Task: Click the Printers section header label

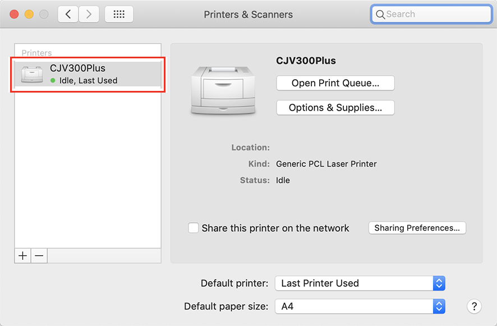Action: coord(36,53)
